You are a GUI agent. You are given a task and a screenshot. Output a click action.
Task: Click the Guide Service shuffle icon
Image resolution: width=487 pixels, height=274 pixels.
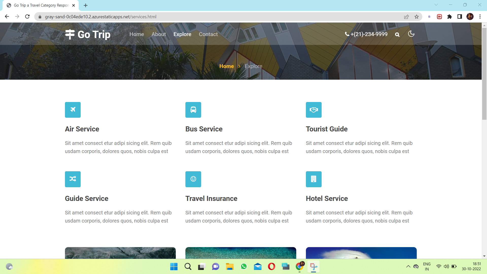point(73,179)
